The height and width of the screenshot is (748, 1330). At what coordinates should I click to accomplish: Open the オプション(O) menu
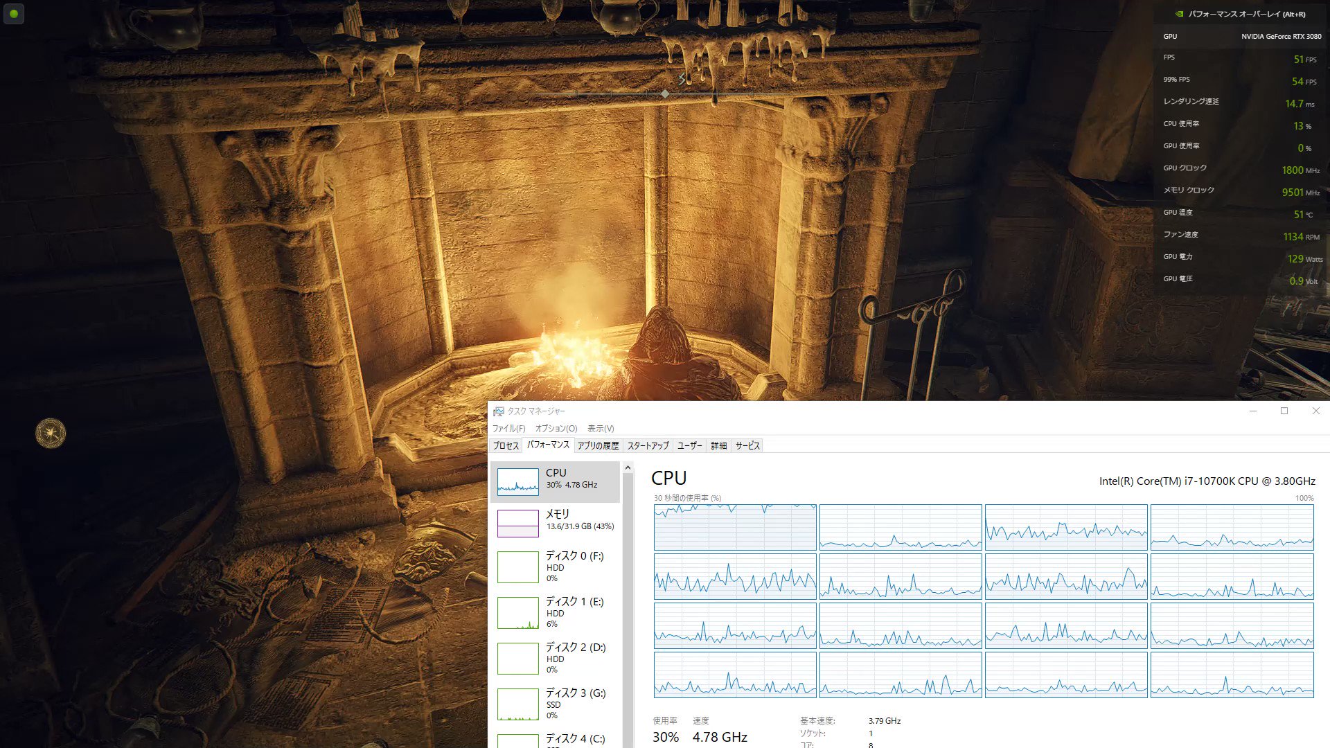point(556,429)
